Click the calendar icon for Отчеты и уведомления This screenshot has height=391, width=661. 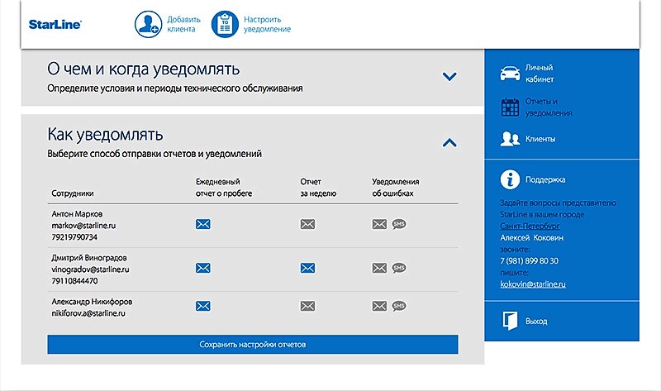[x=510, y=107]
